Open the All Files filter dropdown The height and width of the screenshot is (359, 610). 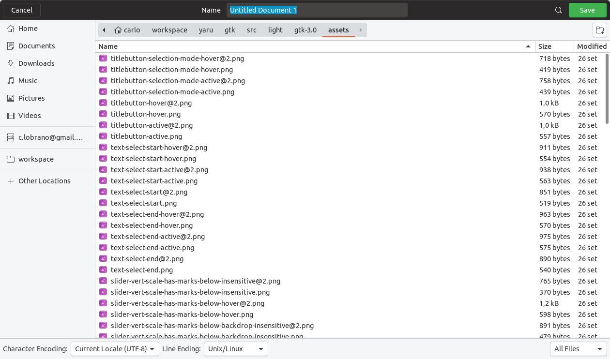pyautogui.click(x=579, y=349)
